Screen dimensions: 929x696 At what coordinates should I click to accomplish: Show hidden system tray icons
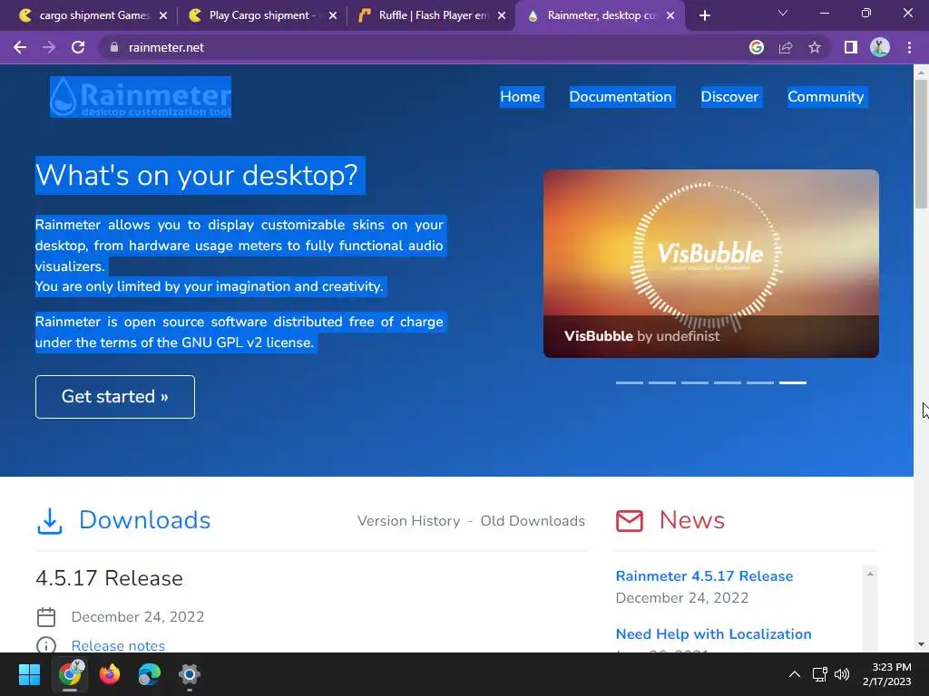point(795,674)
